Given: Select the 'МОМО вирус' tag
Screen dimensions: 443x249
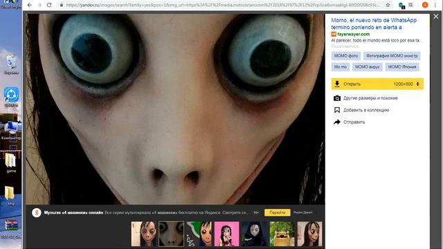Looking at the screenshot, I should pos(368,67).
